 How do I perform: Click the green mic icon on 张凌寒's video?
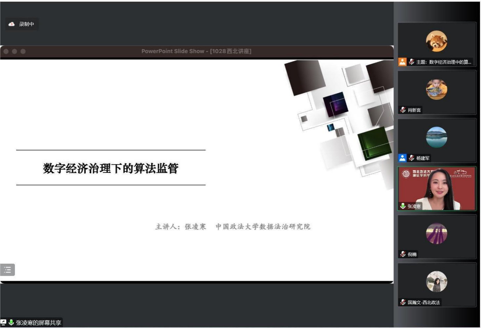coord(403,206)
